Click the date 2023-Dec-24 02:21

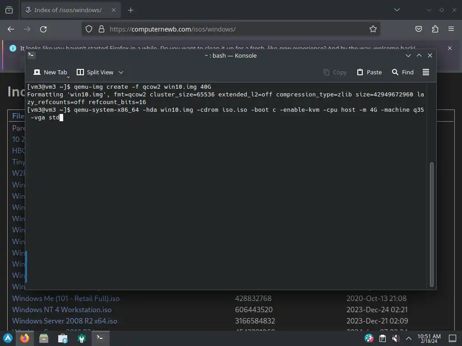tap(377, 310)
